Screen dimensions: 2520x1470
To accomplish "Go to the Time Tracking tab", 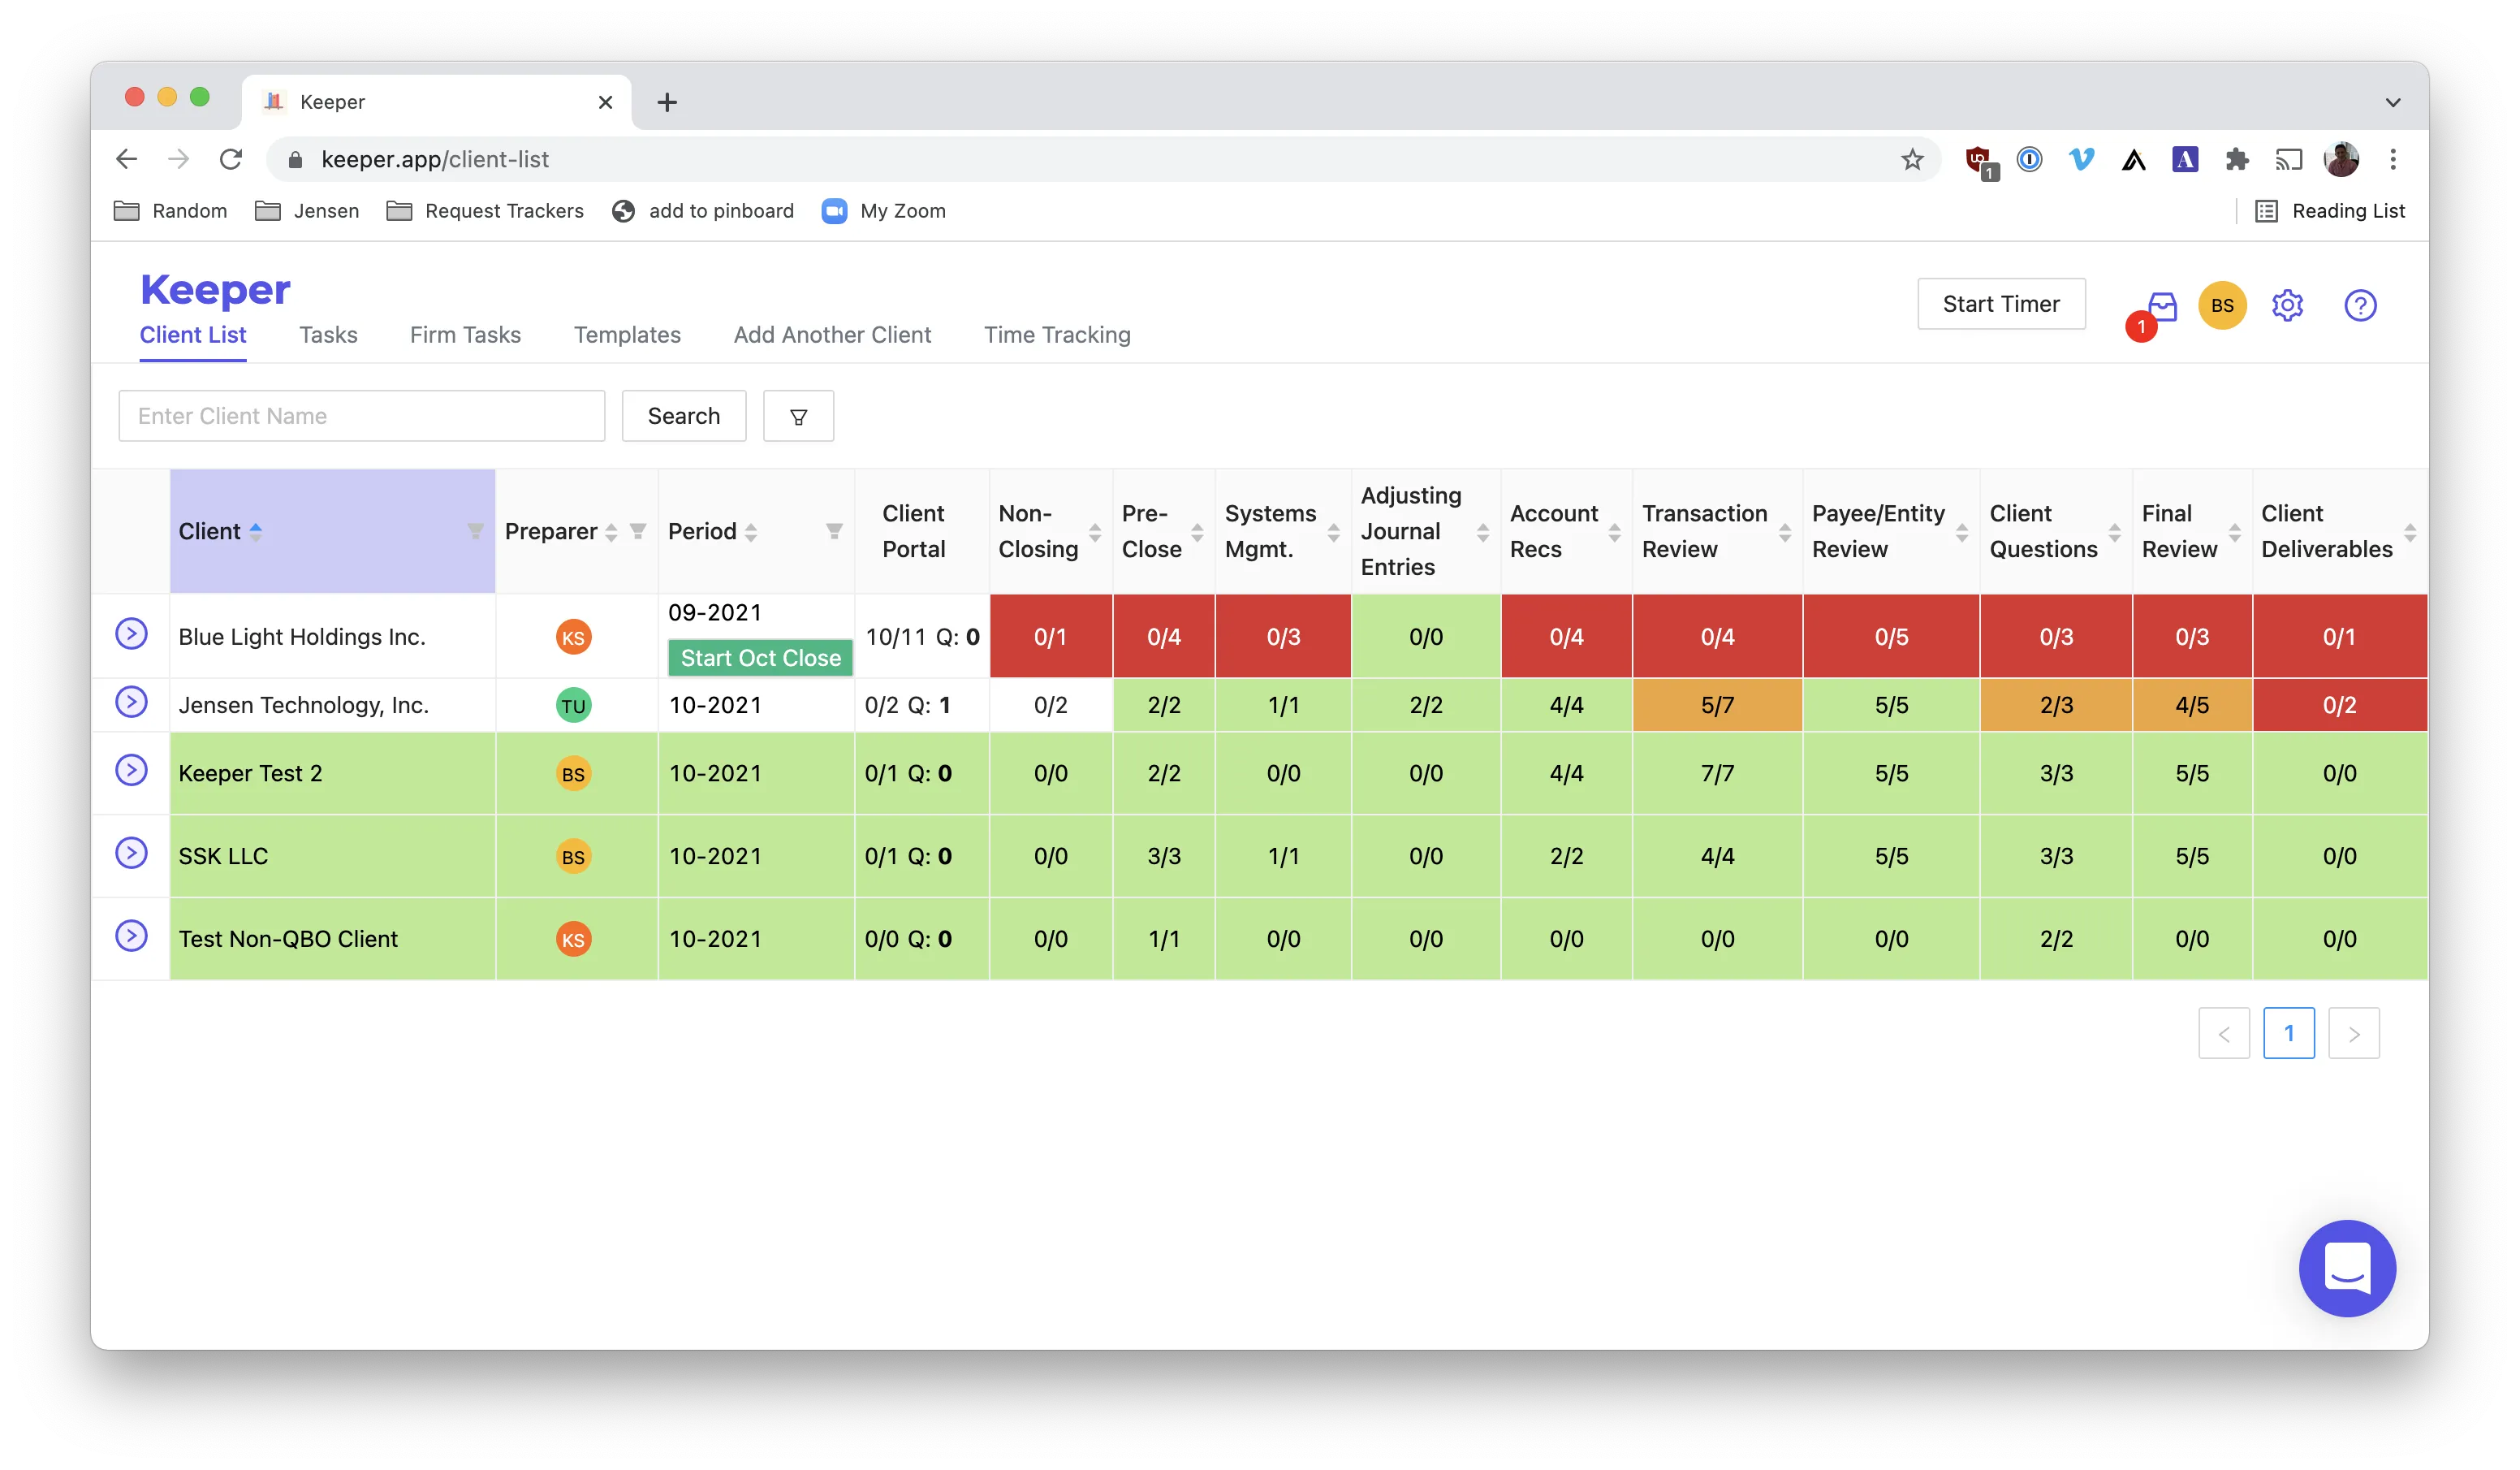I will [1057, 335].
